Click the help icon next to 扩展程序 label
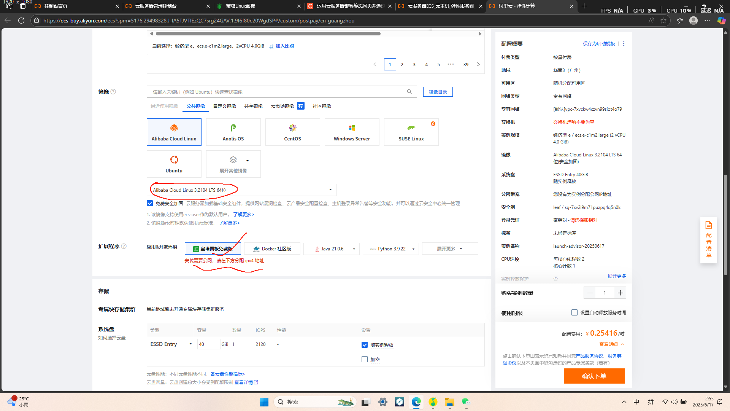The image size is (730, 411). click(x=124, y=246)
